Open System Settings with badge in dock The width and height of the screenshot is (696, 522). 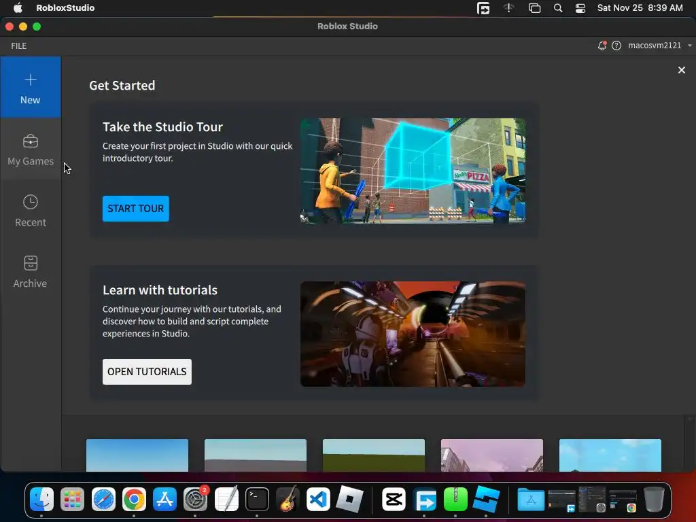tap(195, 500)
